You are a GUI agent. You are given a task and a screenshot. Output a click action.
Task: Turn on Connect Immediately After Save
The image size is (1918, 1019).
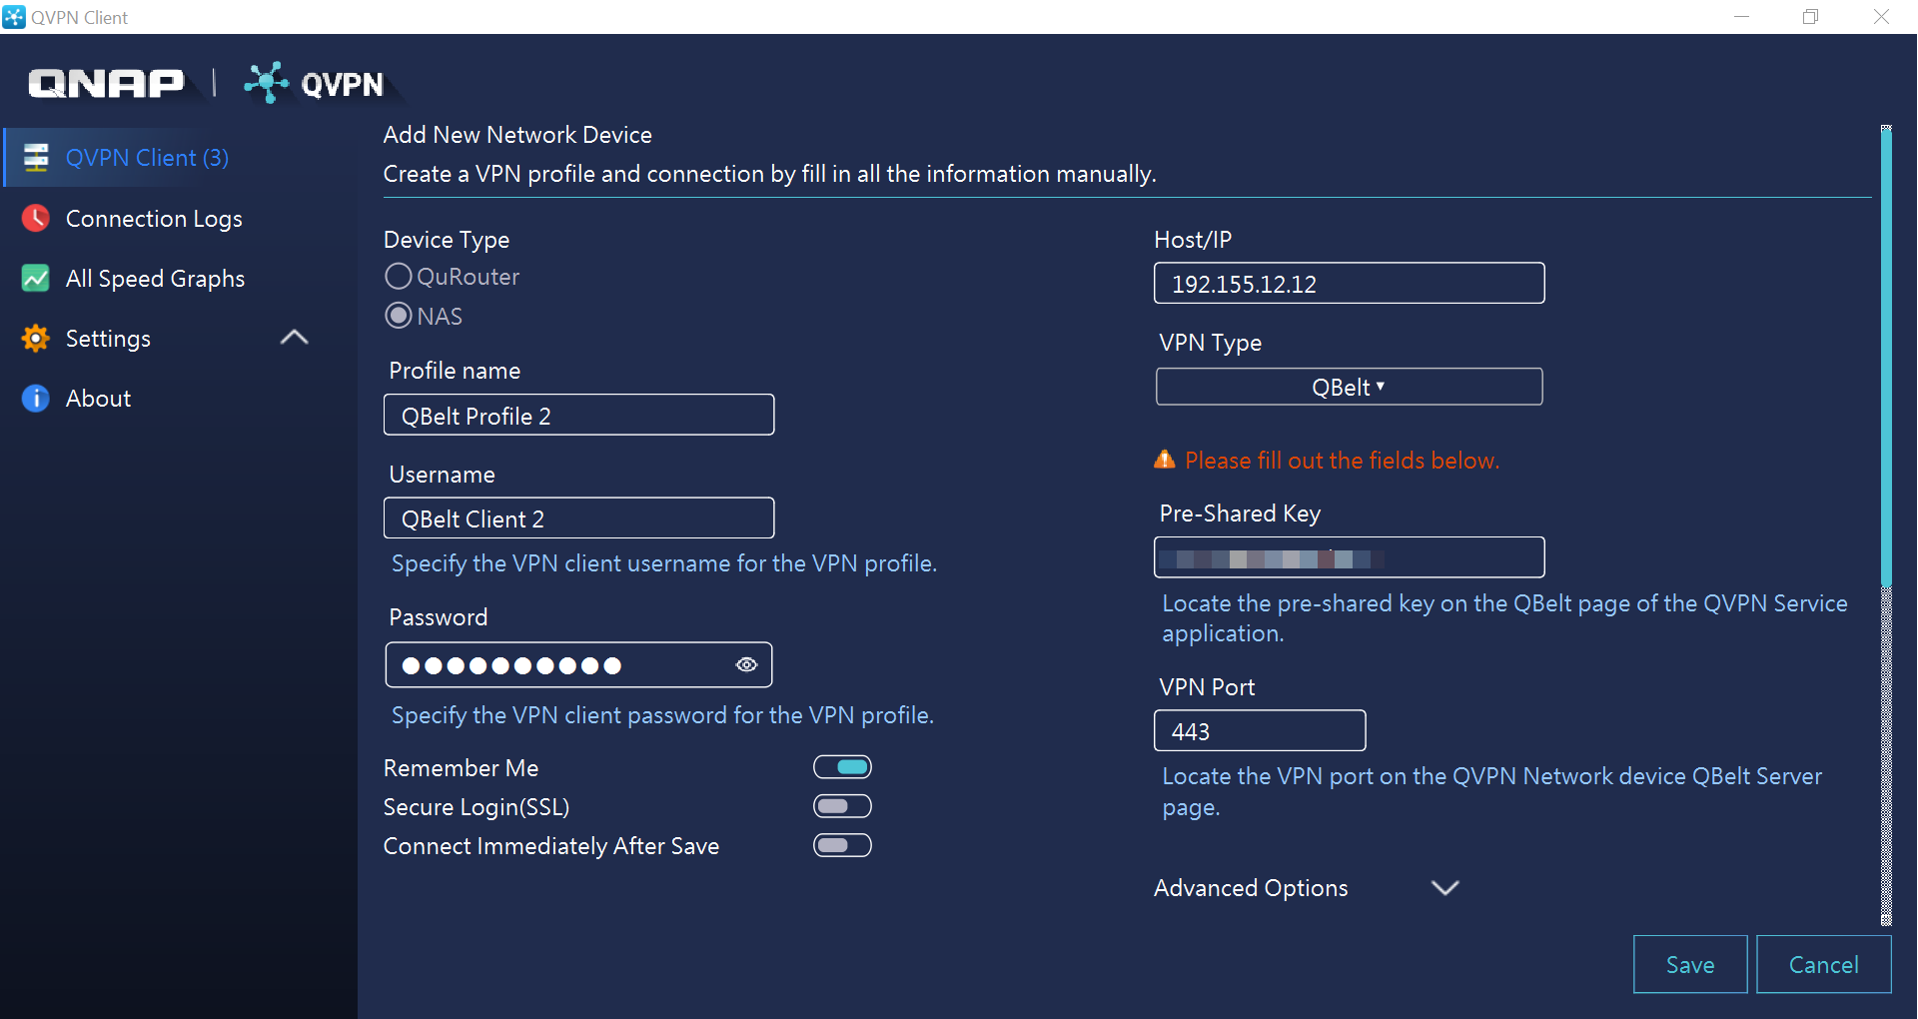tap(842, 846)
